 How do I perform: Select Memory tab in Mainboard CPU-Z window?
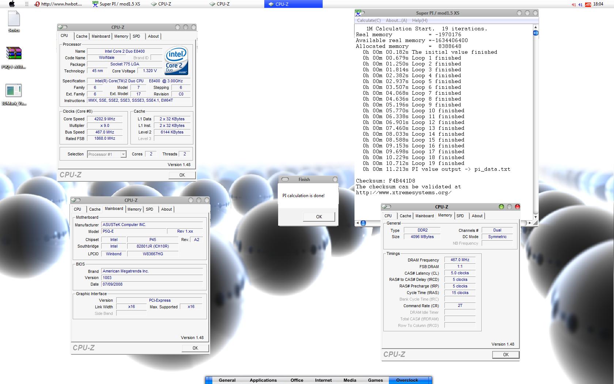134,209
